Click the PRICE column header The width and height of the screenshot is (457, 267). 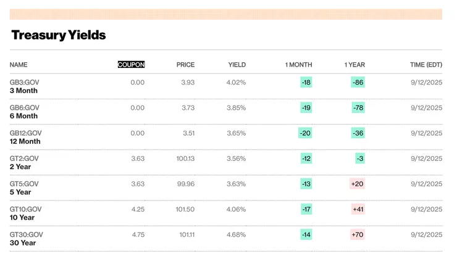185,65
